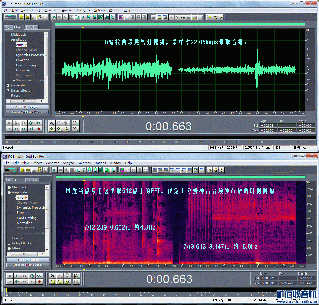
Task: Open the Analyze menu in the top window
Action: coord(67,10)
